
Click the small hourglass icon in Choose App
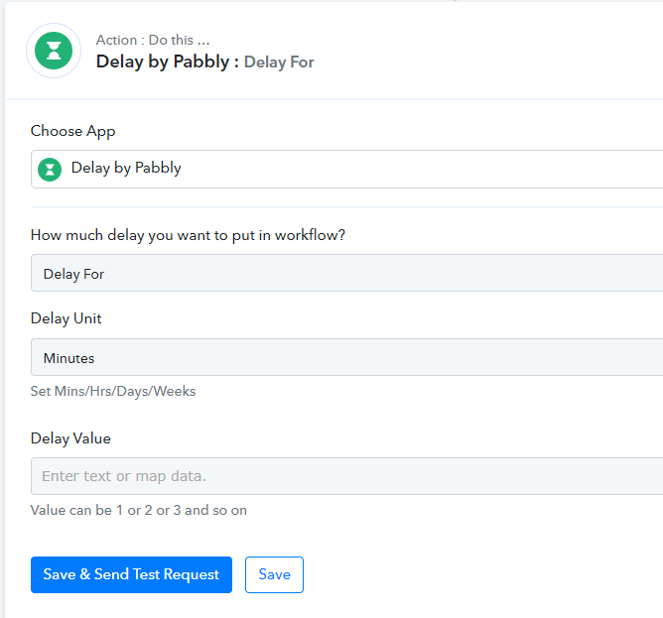pos(50,170)
